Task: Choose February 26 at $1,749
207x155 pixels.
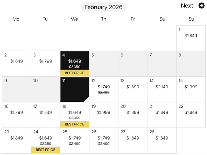Action: [x=104, y=140]
